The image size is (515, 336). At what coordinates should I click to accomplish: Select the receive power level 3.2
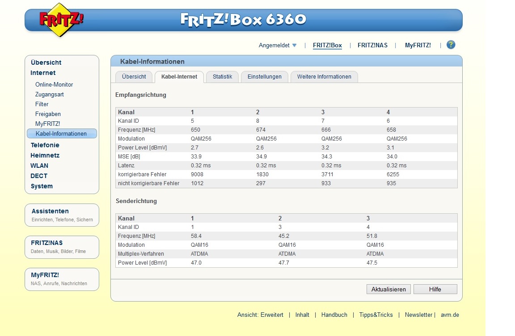click(x=325, y=148)
